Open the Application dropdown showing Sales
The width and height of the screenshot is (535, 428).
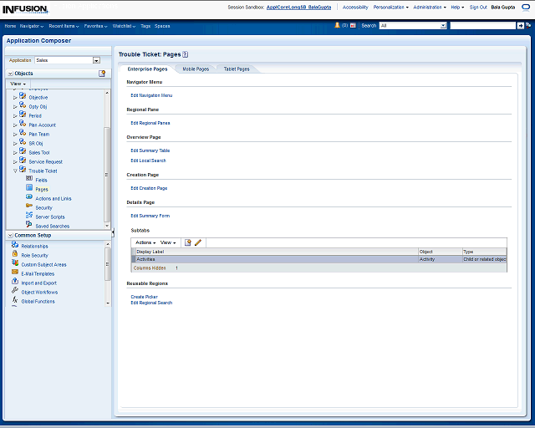point(96,60)
